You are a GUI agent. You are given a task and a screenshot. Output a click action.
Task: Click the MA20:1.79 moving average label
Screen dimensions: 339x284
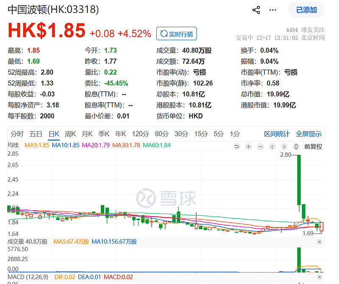96,145
